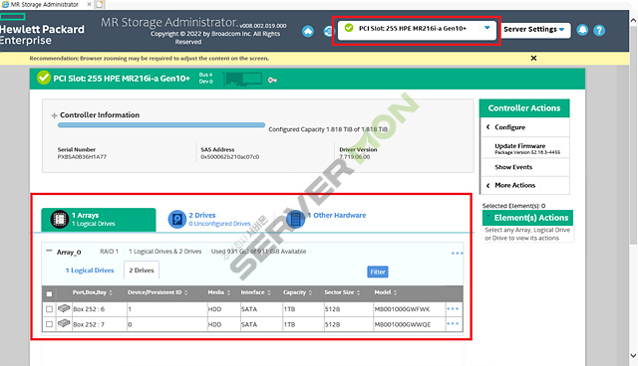This screenshot has width=638, height=366.
Task: Open notifications bell icon
Action: point(582,30)
